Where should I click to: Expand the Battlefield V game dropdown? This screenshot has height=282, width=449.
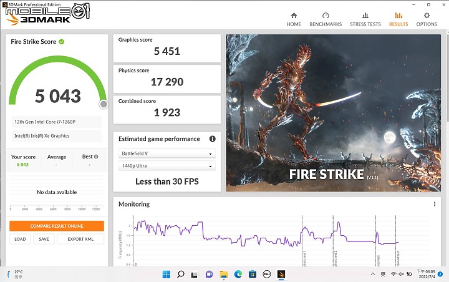167,153
